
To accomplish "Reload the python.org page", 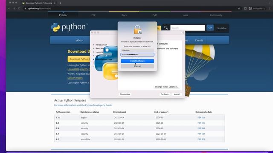I will click(x=19, y=8).
